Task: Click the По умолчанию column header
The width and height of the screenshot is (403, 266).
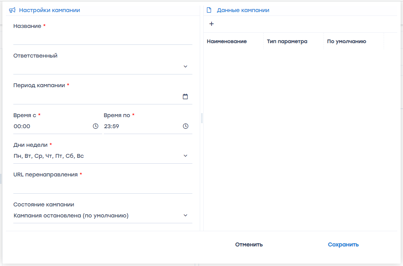Action: point(346,41)
